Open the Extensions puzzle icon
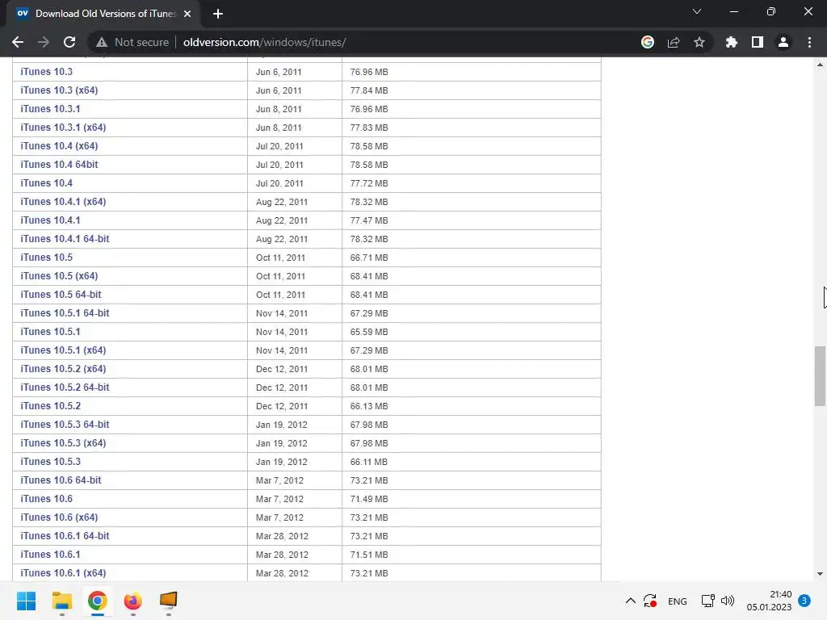This screenshot has width=827, height=620. click(x=732, y=42)
